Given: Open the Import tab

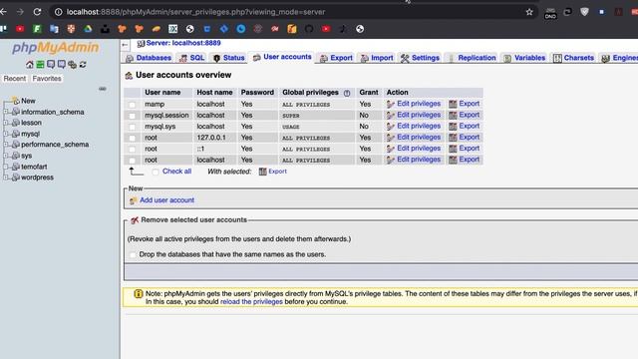Looking at the screenshot, I should coord(377,58).
